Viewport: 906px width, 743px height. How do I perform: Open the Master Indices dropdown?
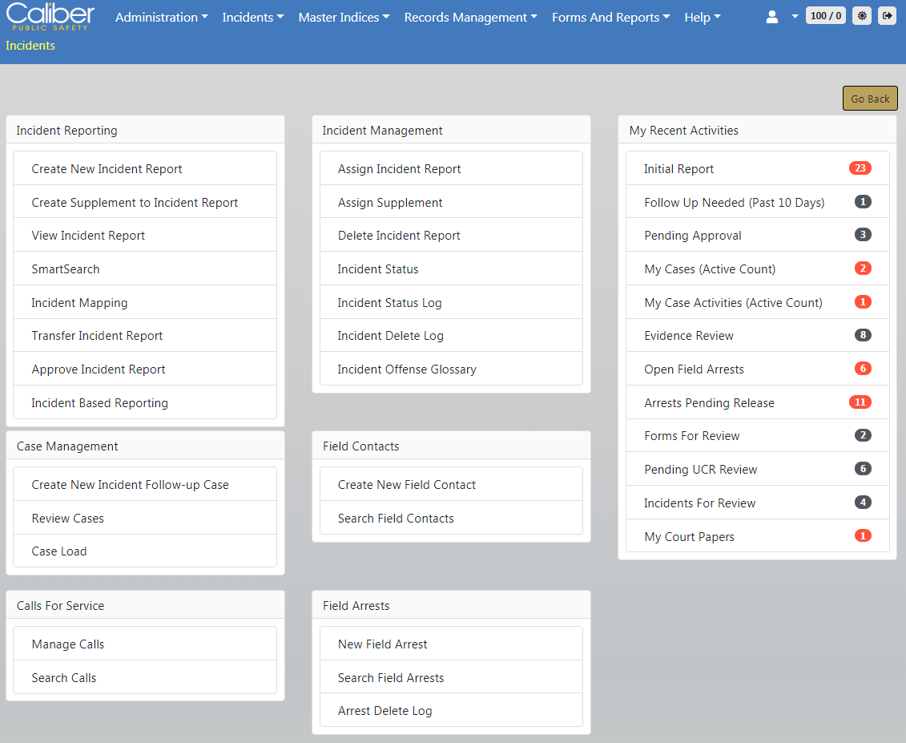coord(344,17)
